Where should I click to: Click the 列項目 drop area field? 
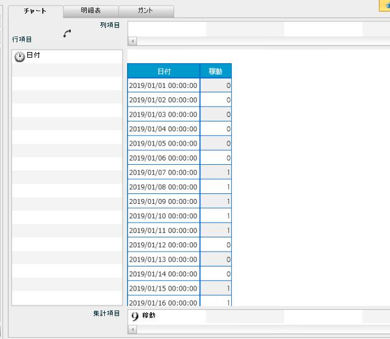tap(259, 29)
